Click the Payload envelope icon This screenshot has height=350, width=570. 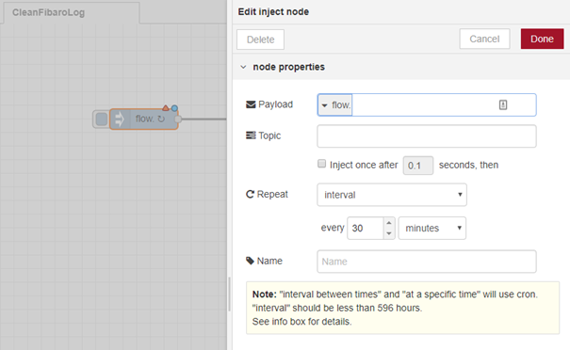pos(251,104)
